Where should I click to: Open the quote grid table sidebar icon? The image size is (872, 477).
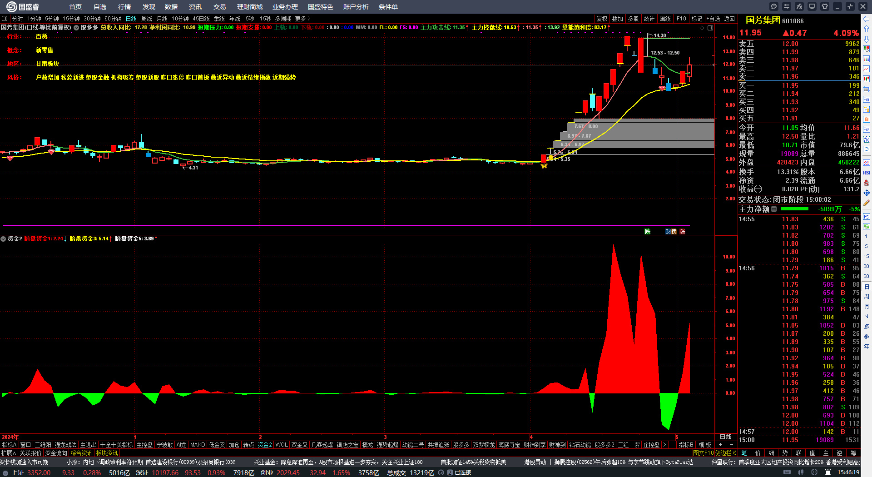[867, 59]
